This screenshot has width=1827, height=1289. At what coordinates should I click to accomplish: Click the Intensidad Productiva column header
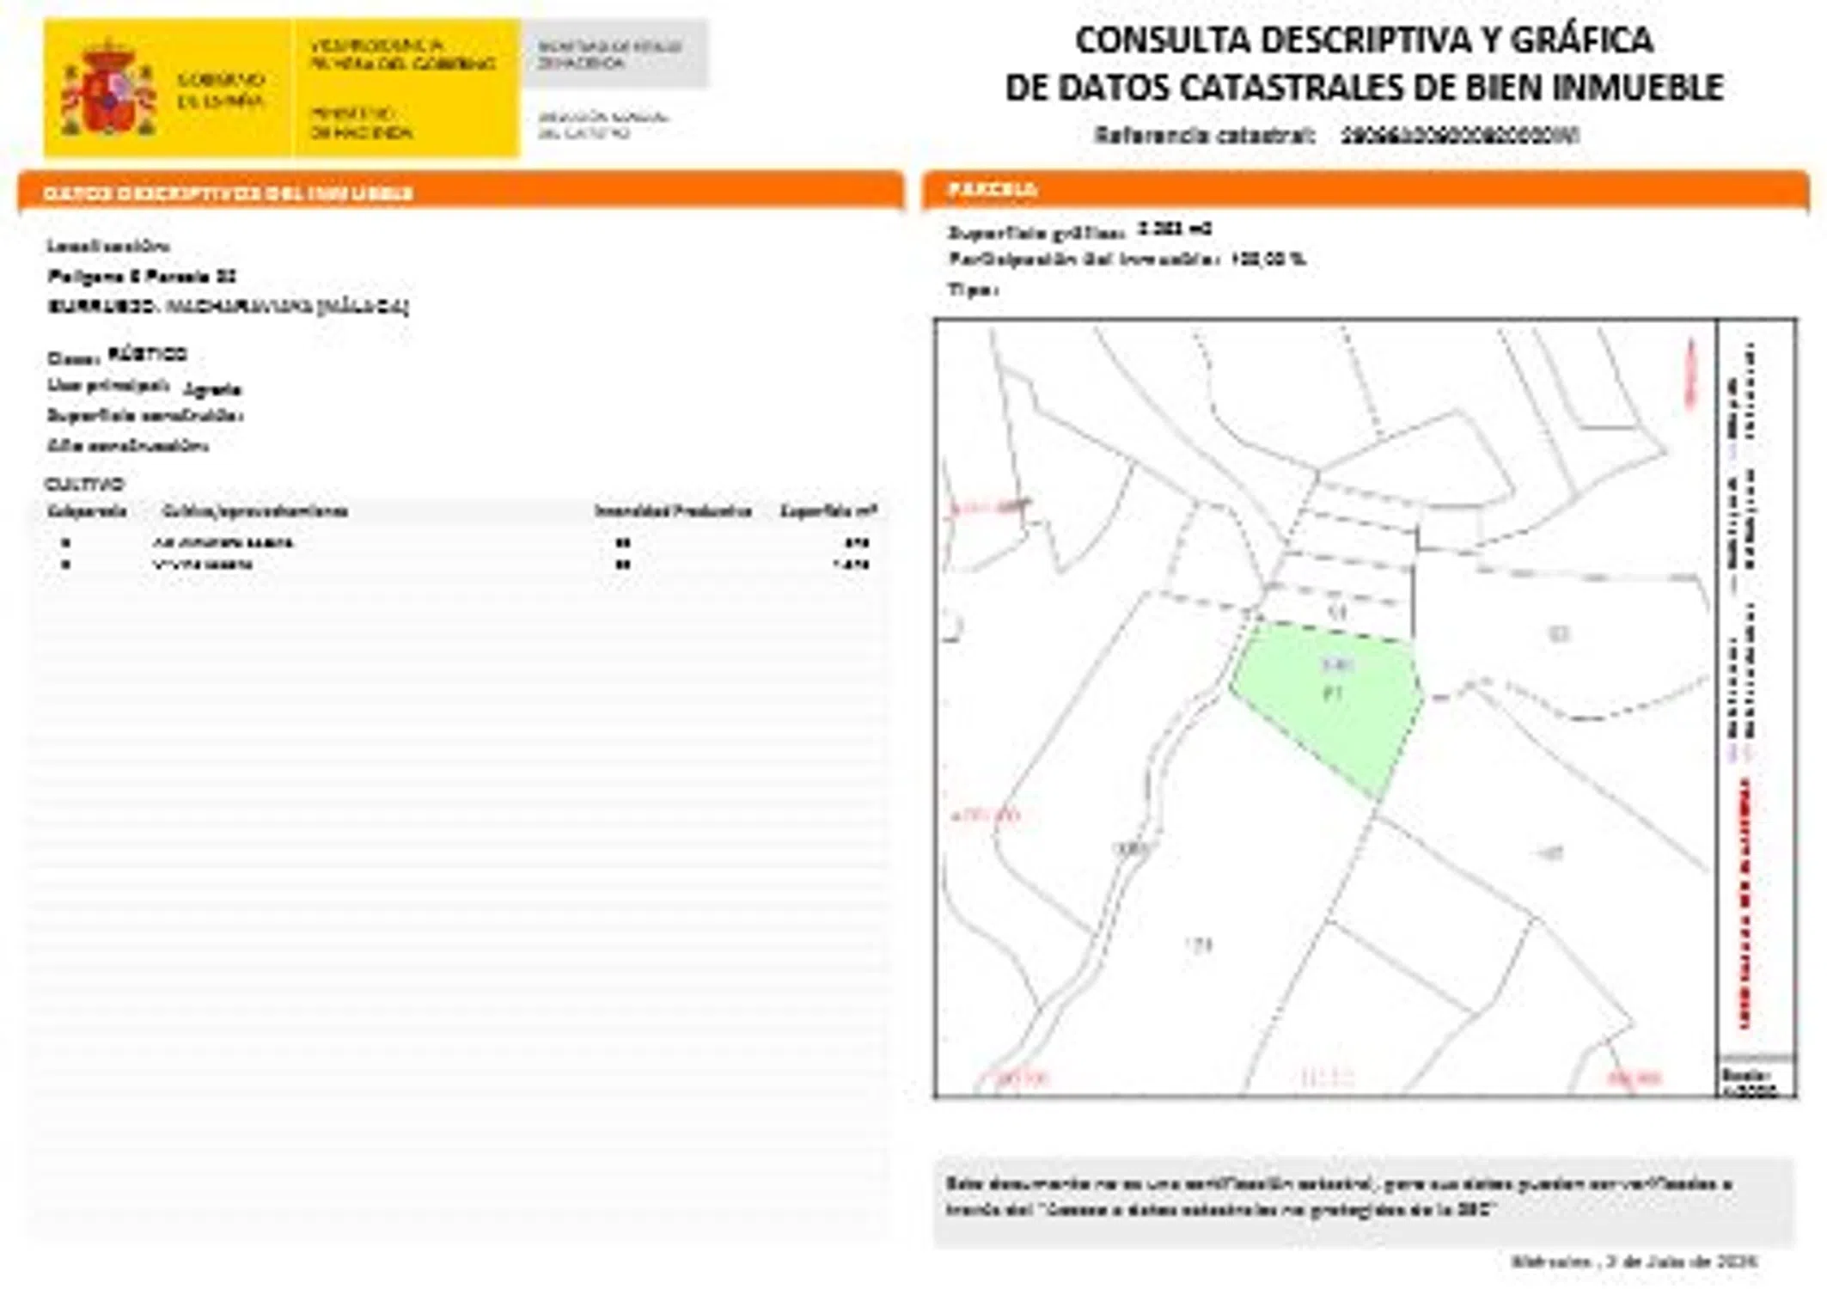(x=672, y=511)
